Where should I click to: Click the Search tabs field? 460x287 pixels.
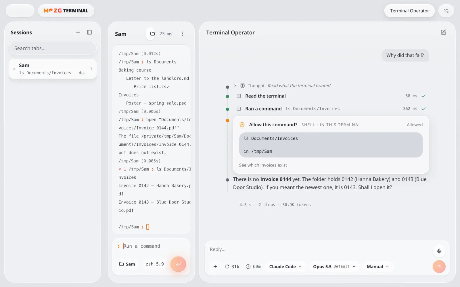coord(53,48)
